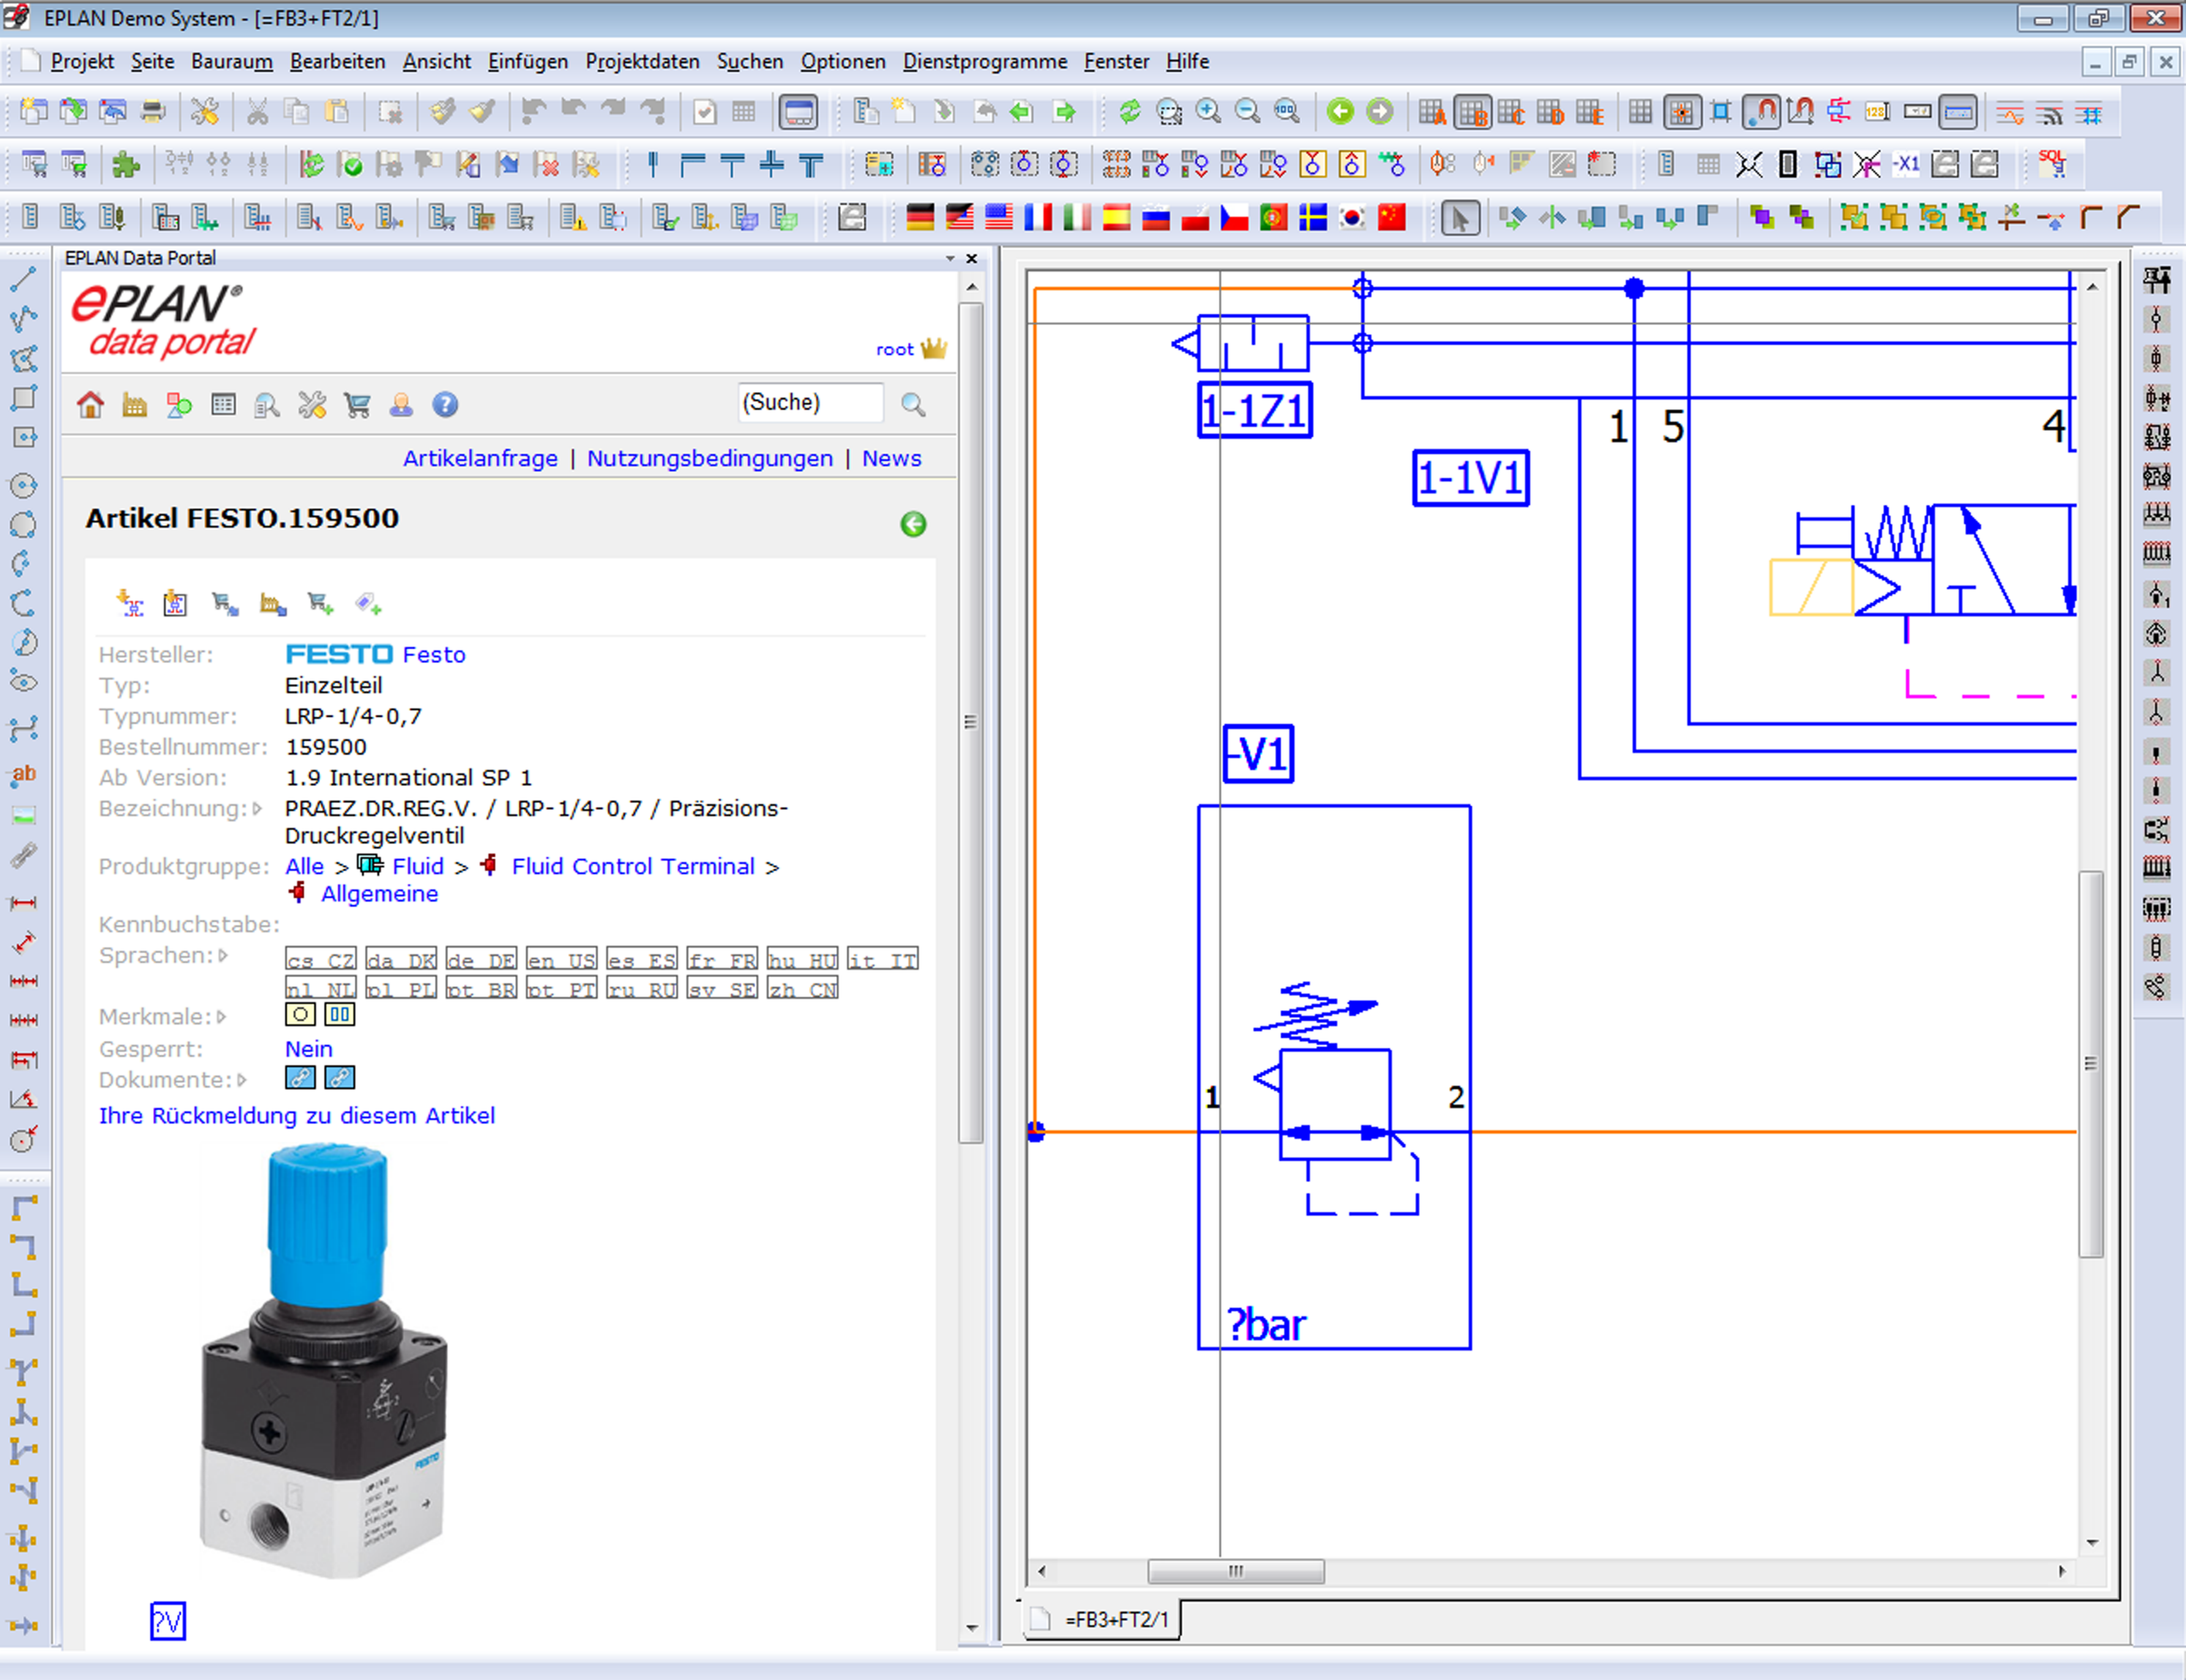Viewport: 2186px width, 1680px height.
Task: Expand the Bezeichnung disclosure triangle
Action: coord(258,808)
